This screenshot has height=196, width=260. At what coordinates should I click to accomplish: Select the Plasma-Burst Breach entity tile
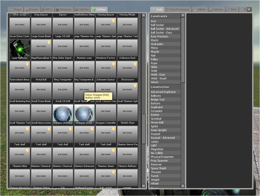coord(20,71)
